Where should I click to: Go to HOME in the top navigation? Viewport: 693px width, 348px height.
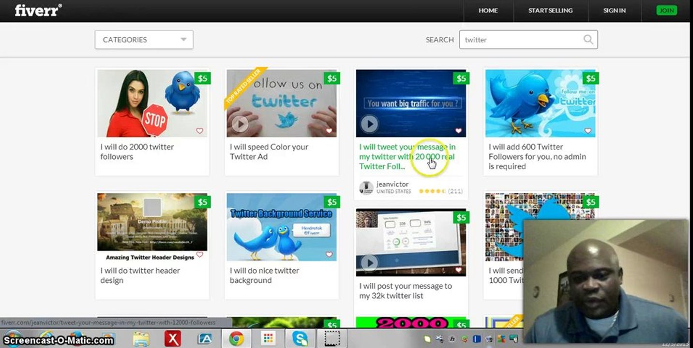point(488,10)
